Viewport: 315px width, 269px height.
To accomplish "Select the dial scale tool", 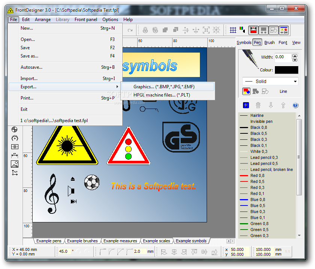I will [15, 138].
